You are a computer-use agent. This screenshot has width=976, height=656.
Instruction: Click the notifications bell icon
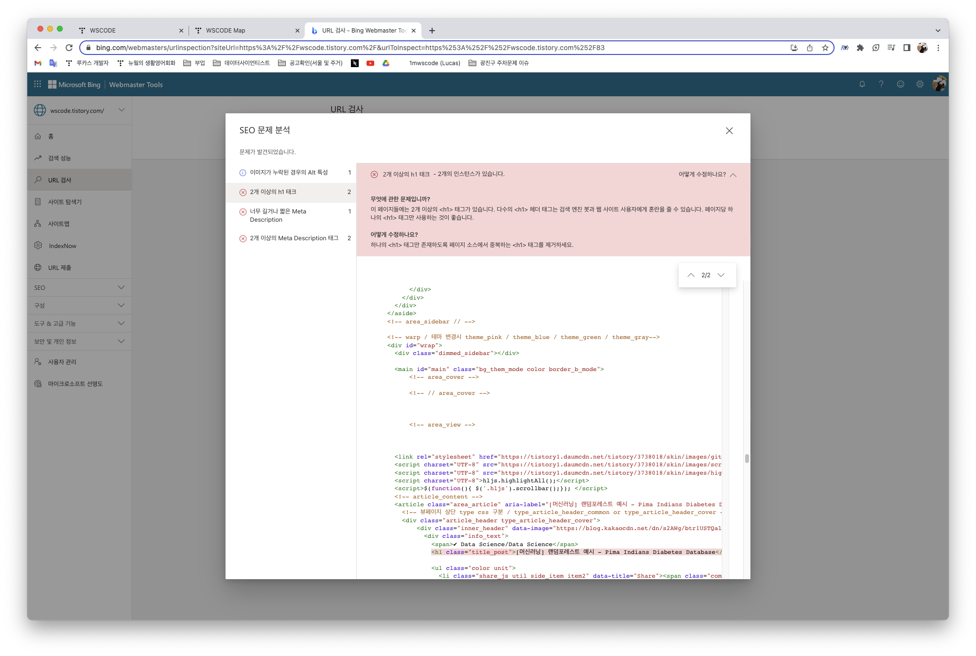click(862, 84)
